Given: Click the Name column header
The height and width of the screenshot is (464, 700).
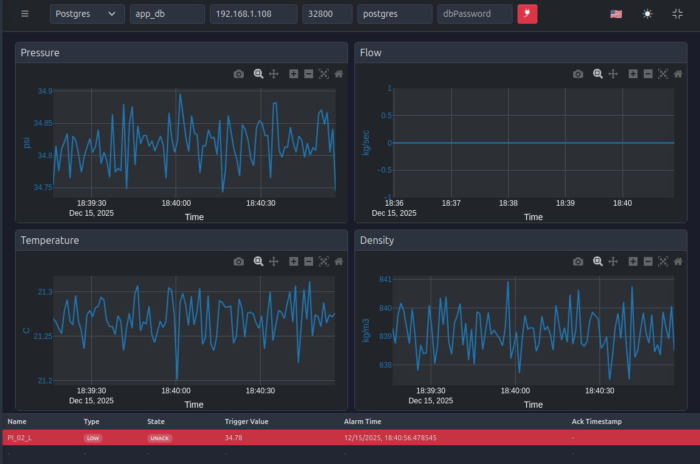Looking at the screenshot, I should [x=17, y=421].
